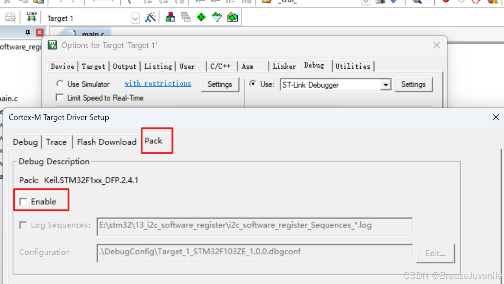Switch to the Target tab in Options
The image size is (504, 284).
pyautogui.click(x=94, y=66)
